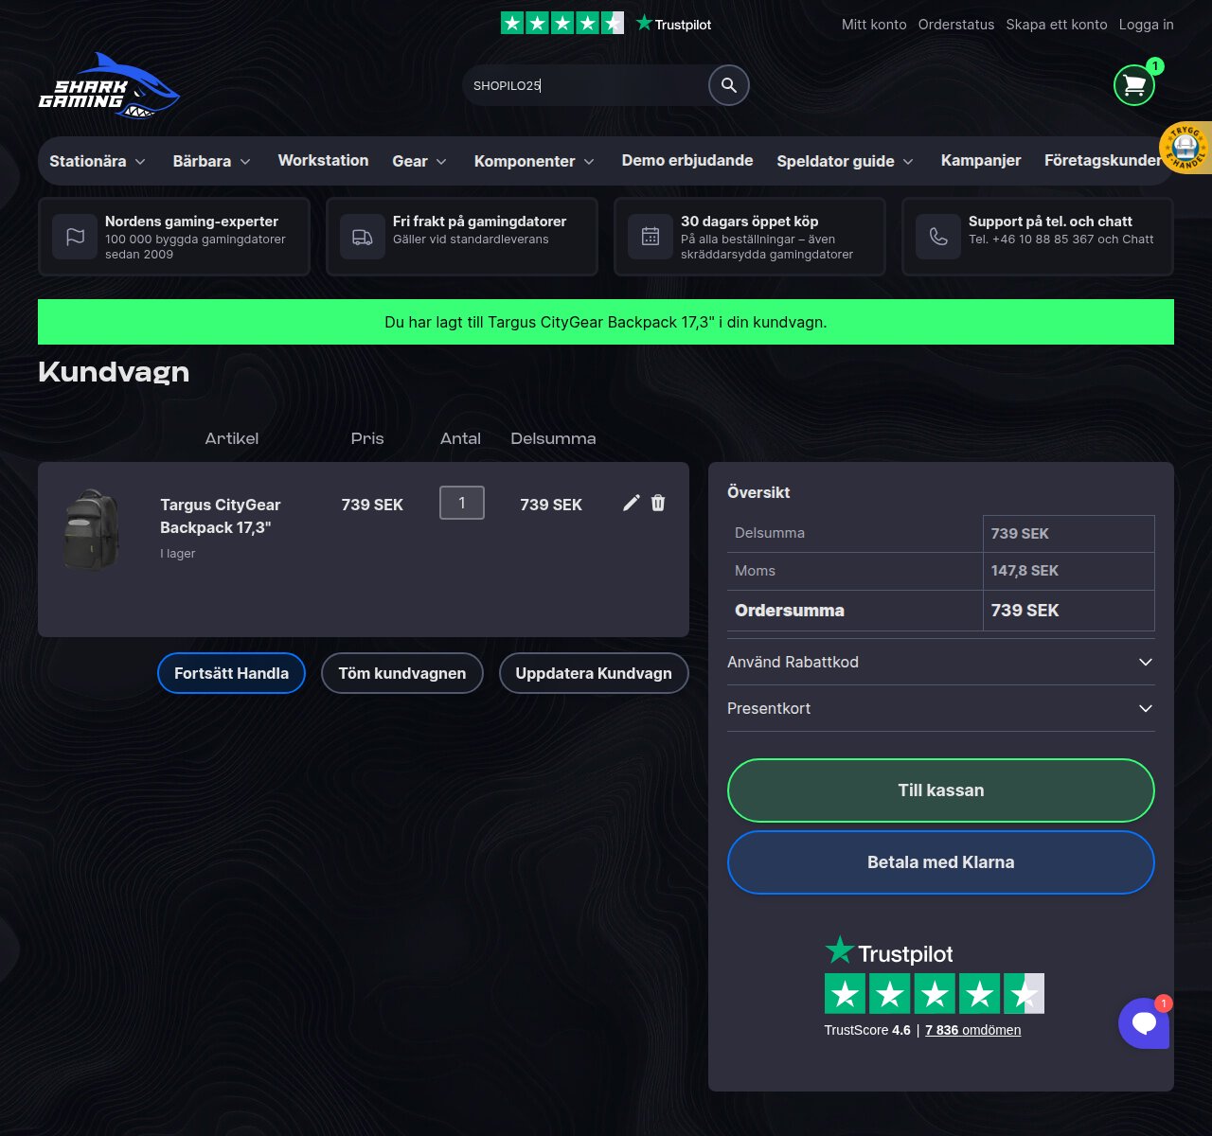Click Skapa ett konto link
This screenshot has width=1212, height=1136.
coord(1057,25)
